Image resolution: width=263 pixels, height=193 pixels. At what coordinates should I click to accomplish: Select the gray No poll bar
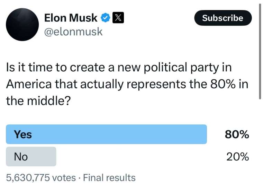(31, 156)
